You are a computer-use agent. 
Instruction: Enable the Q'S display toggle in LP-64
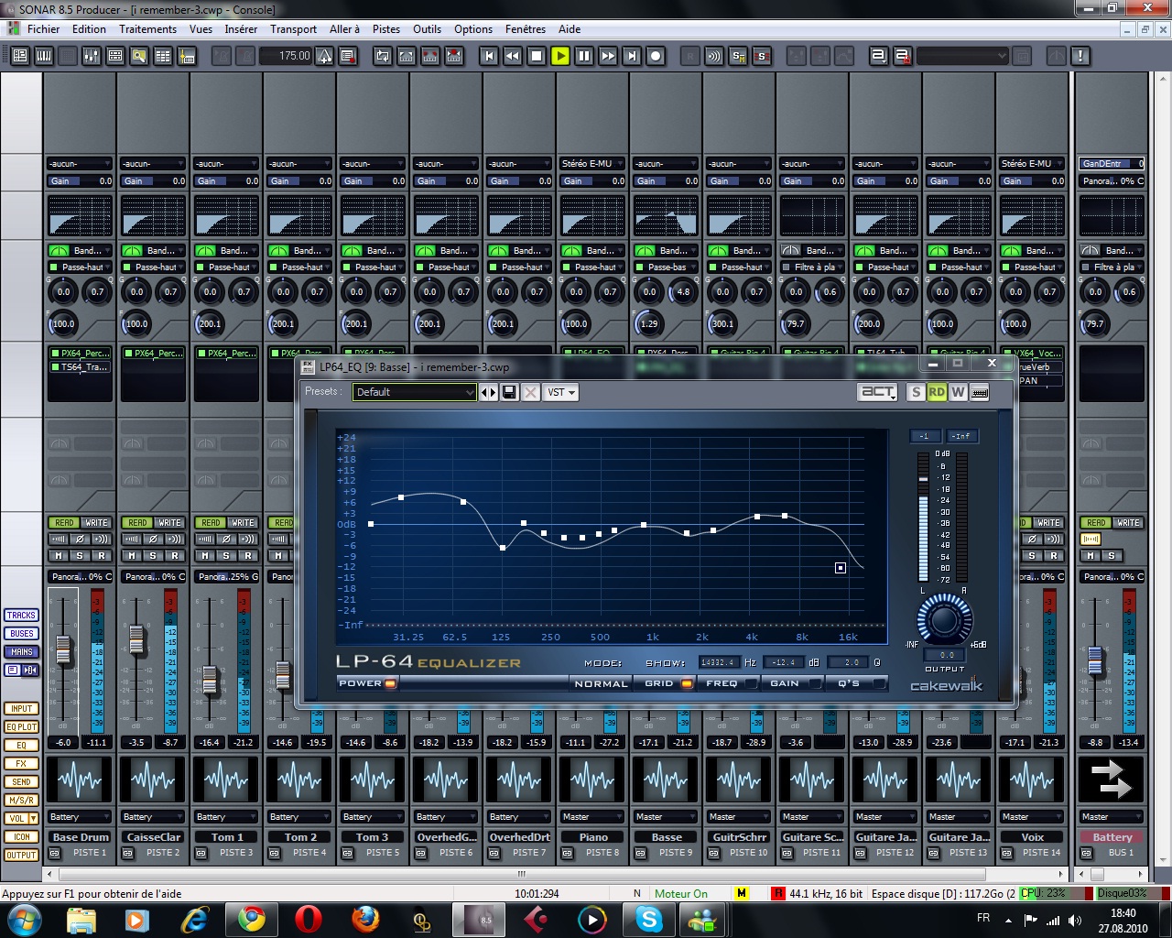878,683
